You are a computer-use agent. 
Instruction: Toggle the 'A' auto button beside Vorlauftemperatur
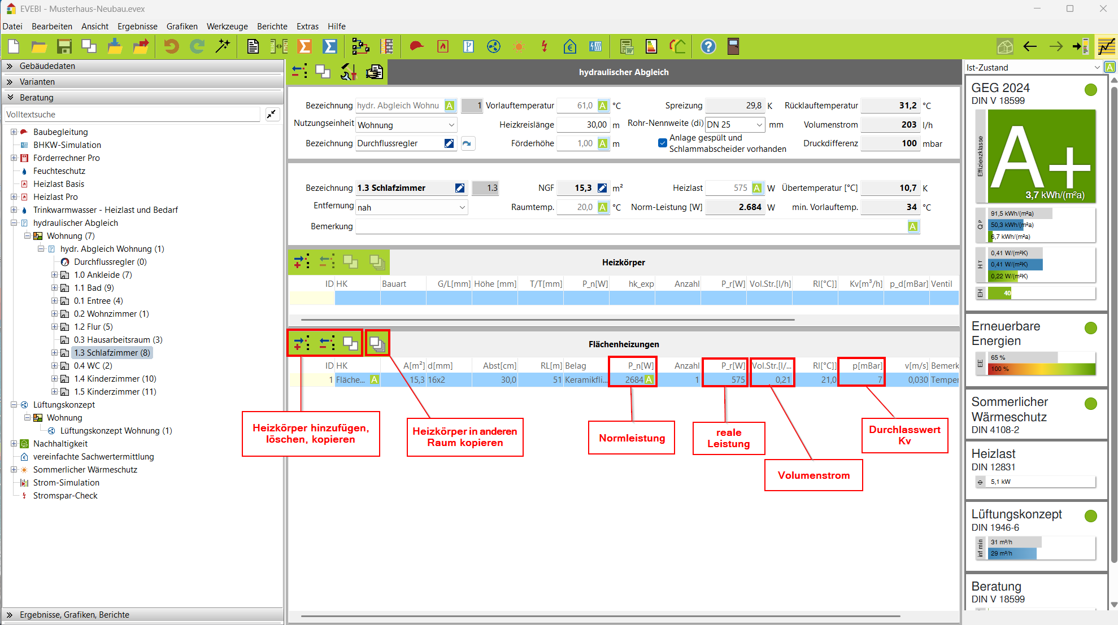(603, 106)
